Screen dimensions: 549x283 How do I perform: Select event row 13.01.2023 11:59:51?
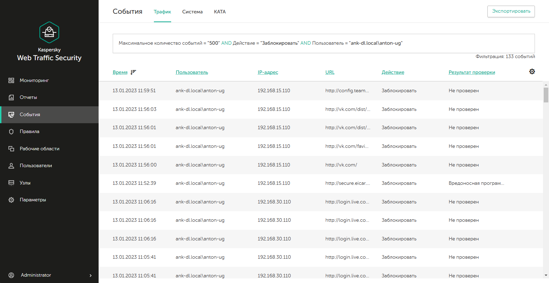click(x=321, y=91)
